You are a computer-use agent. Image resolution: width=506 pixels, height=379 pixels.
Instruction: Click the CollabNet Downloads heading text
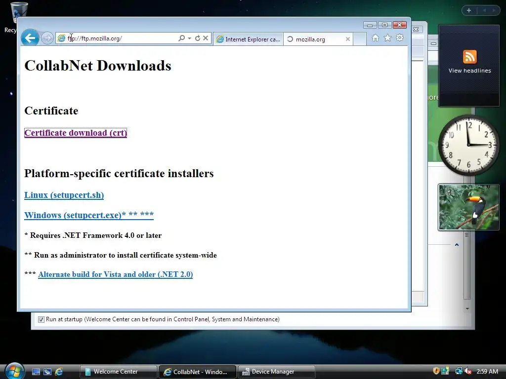(98, 66)
